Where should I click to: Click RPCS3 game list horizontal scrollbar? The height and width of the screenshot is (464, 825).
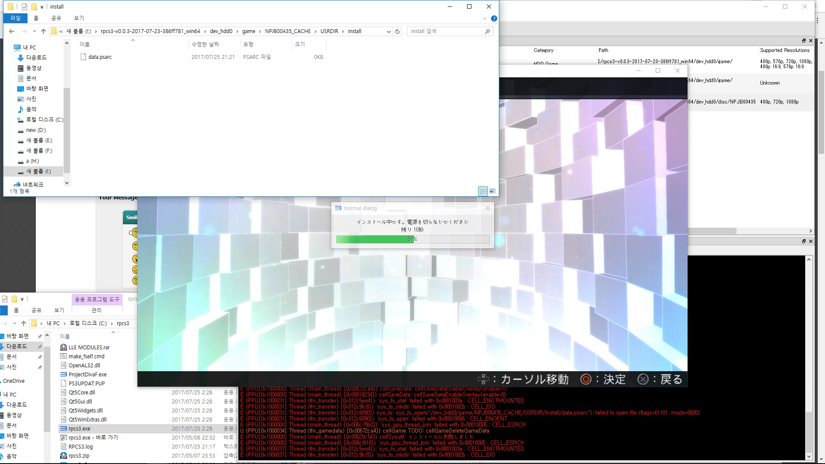(x=712, y=231)
